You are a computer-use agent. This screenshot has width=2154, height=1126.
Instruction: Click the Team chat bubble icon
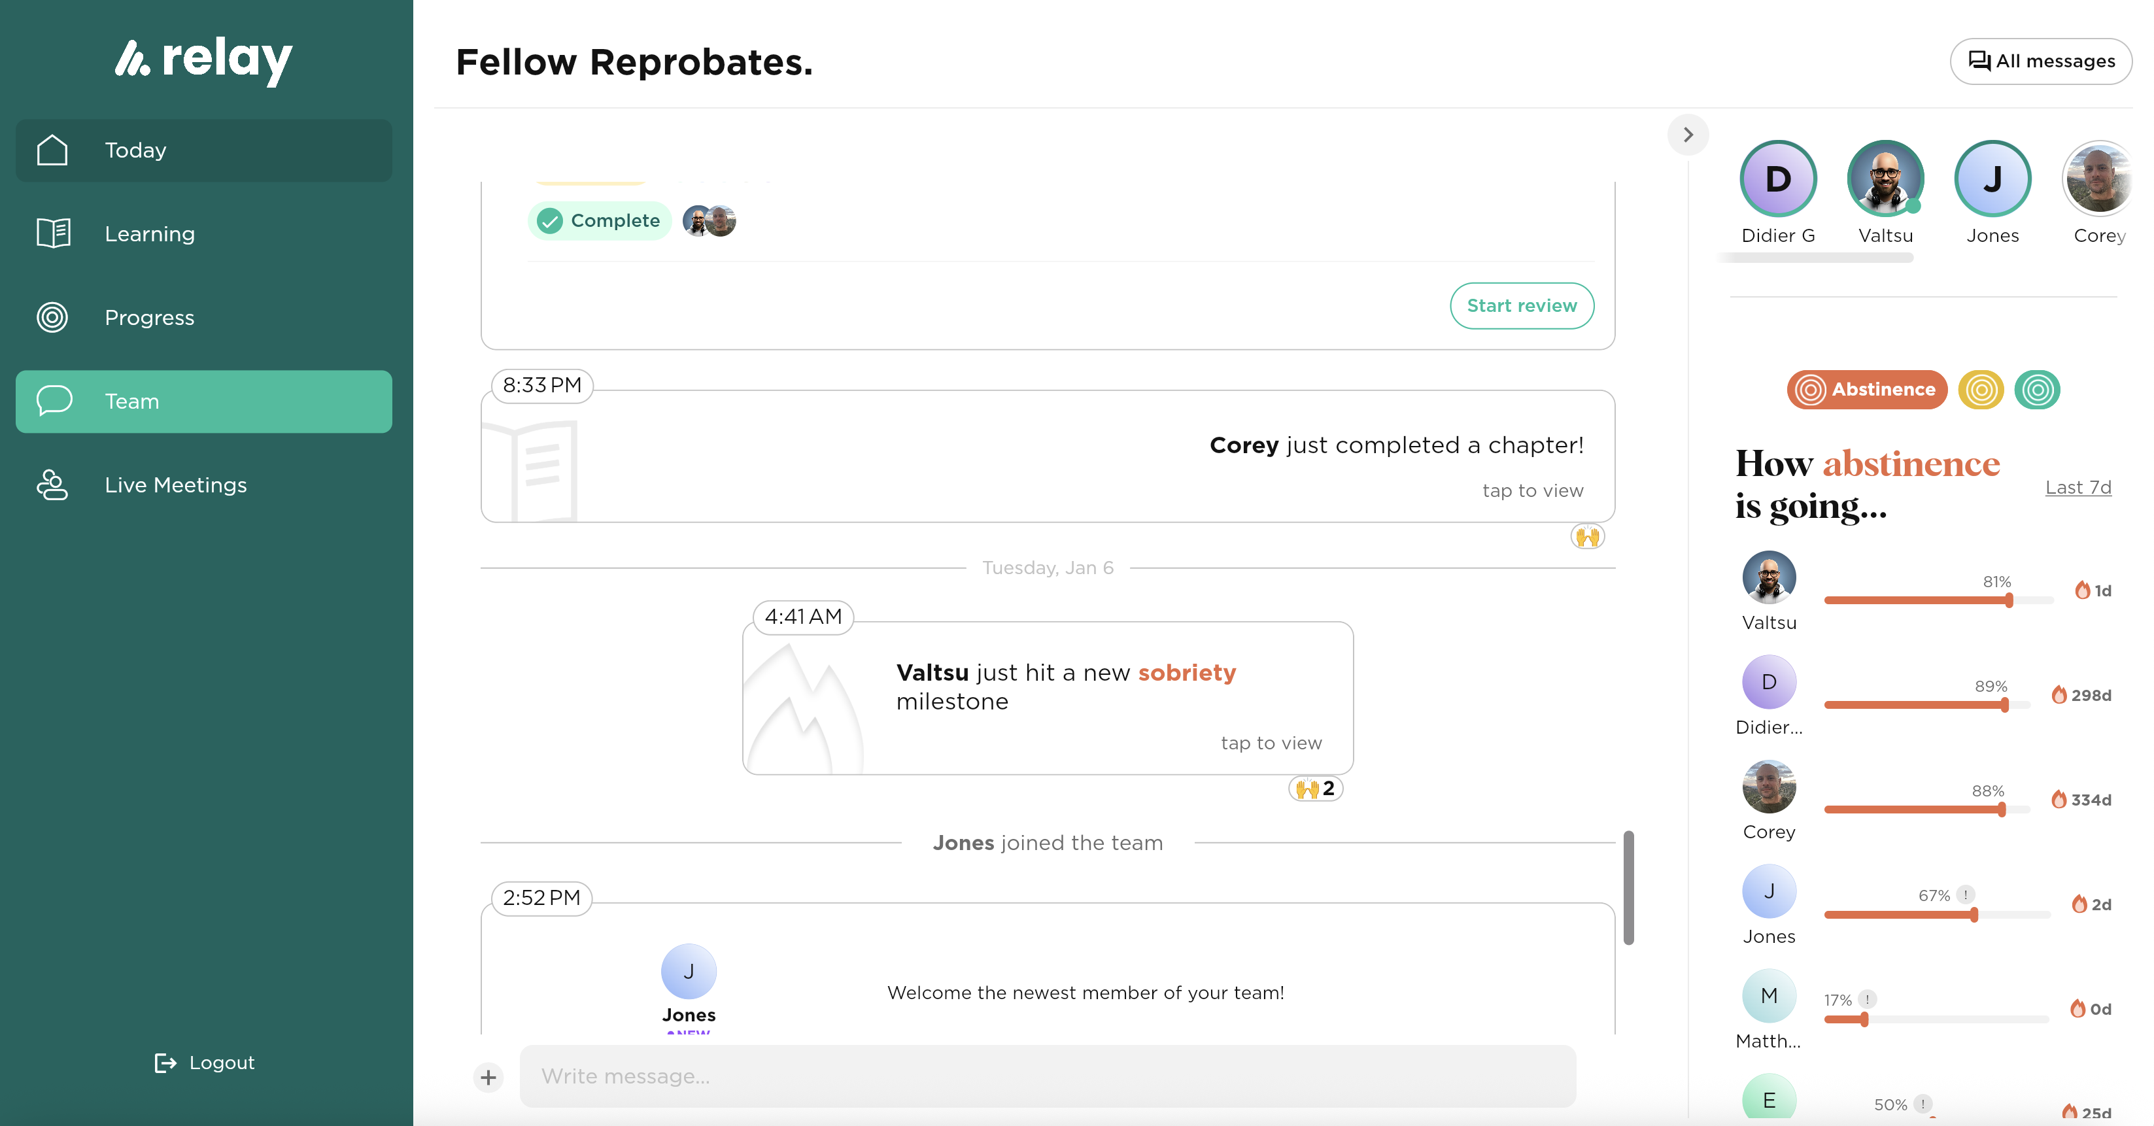52,401
